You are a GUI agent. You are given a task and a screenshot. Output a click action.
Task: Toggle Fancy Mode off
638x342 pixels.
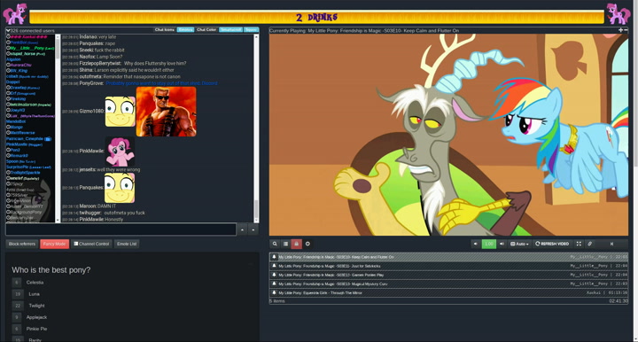[x=55, y=244]
